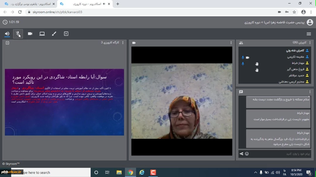
Task: Send the chat message arrow
Action: [241, 154]
